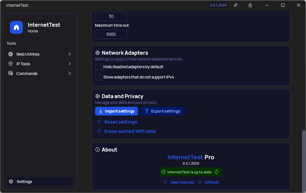Click the Data and Privacy cog icon
The image size is (306, 193).
(98, 96)
